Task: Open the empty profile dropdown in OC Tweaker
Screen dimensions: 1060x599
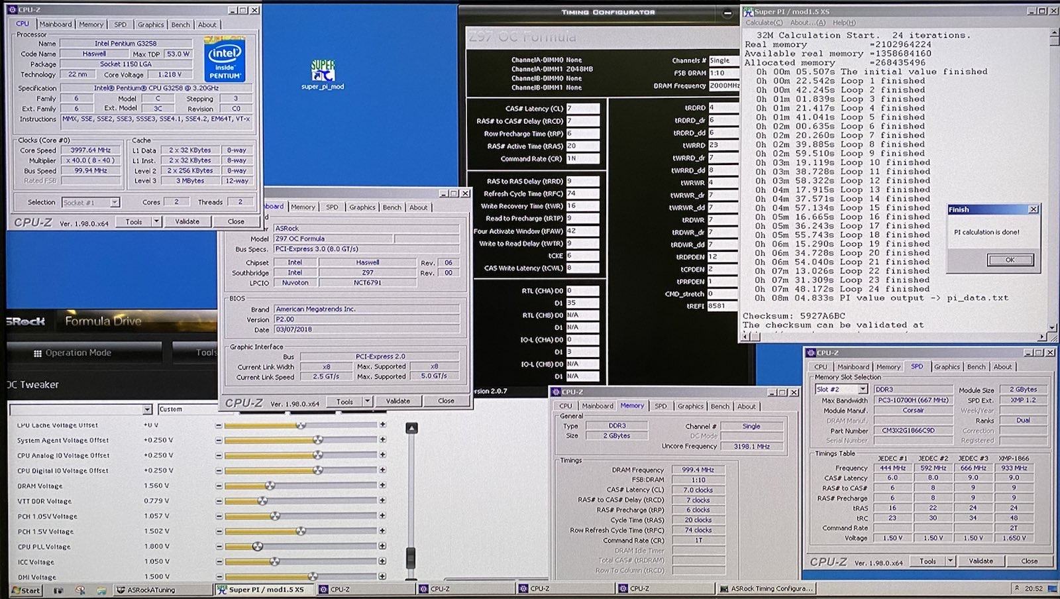Action: click(x=147, y=409)
